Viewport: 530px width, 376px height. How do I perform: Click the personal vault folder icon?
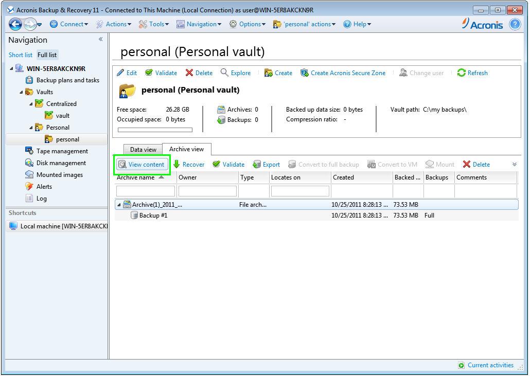tap(128, 91)
